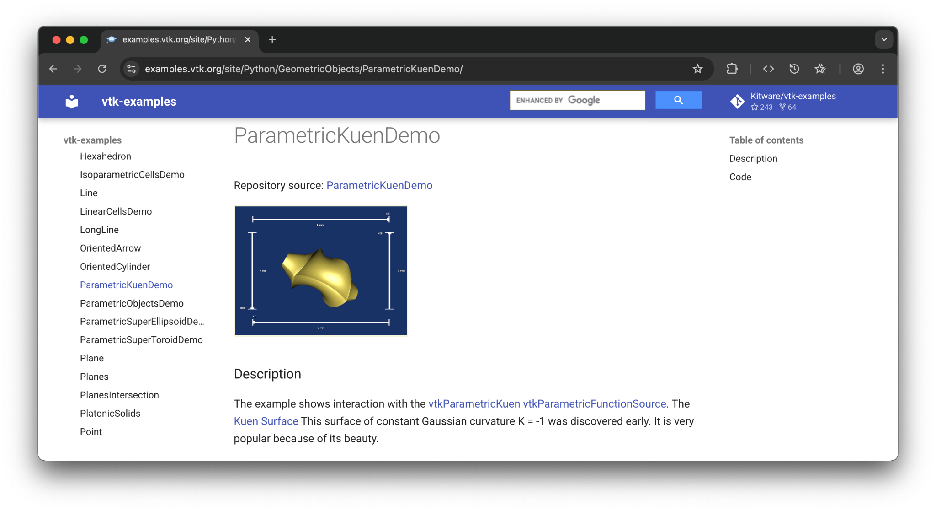Open Hexahedron in the sidebar
The height and width of the screenshot is (511, 936).
106,156
